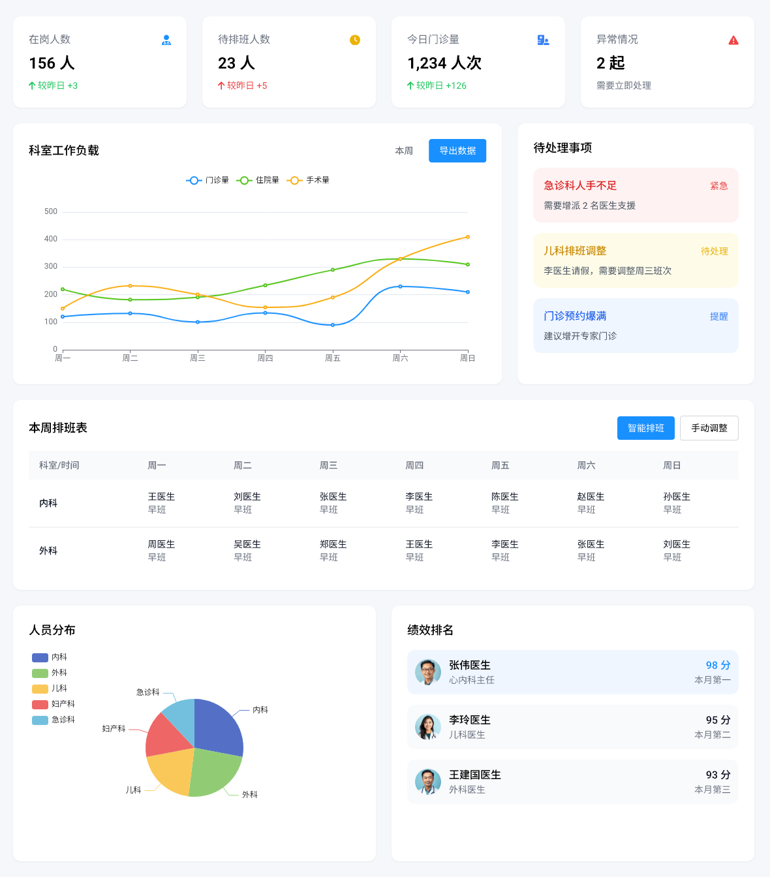Open the 急诊科人手不足 urgent item
Viewport: 770px width, 877px height.
(x=636, y=195)
